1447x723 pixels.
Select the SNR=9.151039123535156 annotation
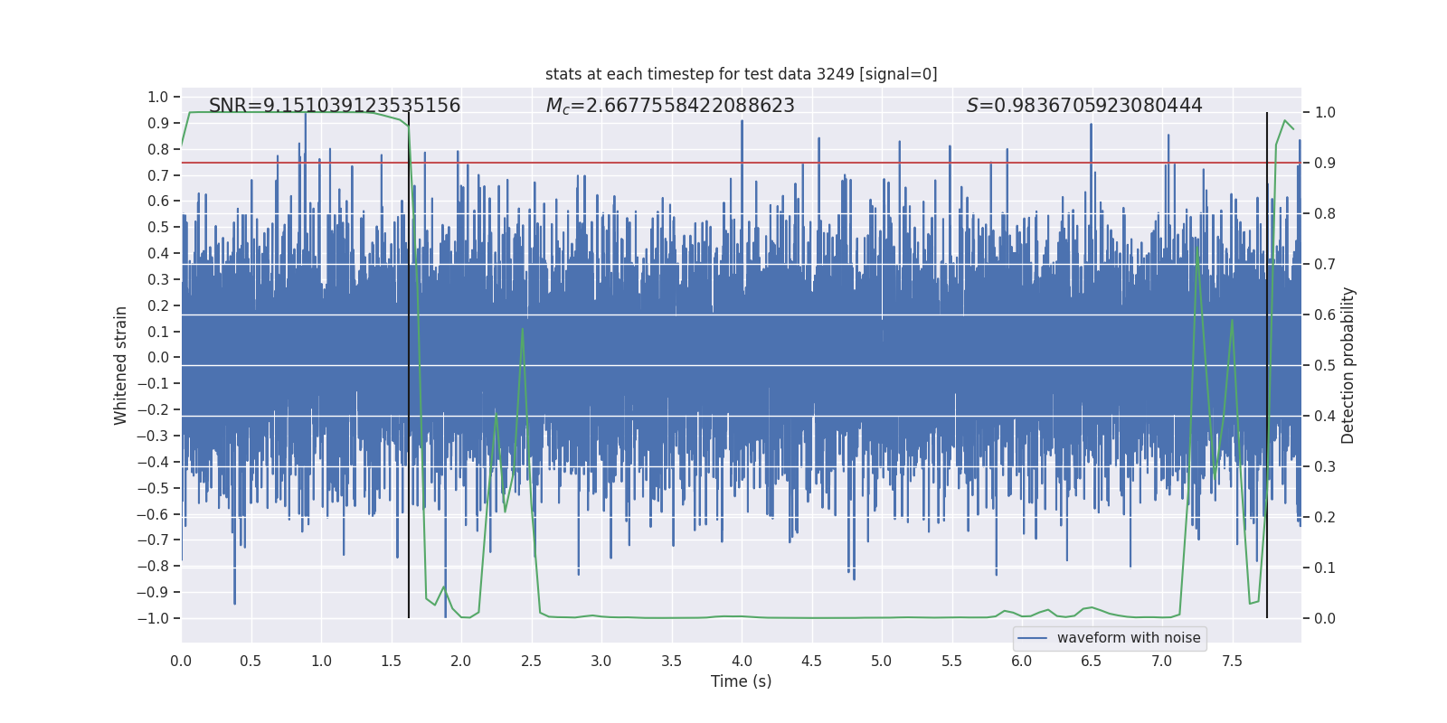click(x=335, y=106)
